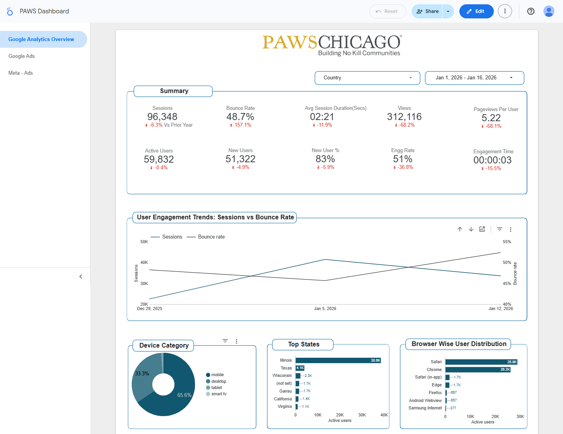Image resolution: width=563 pixels, height=434 pixels.
Task: Click the Jan 5, 2026 axis label
Action: click(x=325, y=309)
